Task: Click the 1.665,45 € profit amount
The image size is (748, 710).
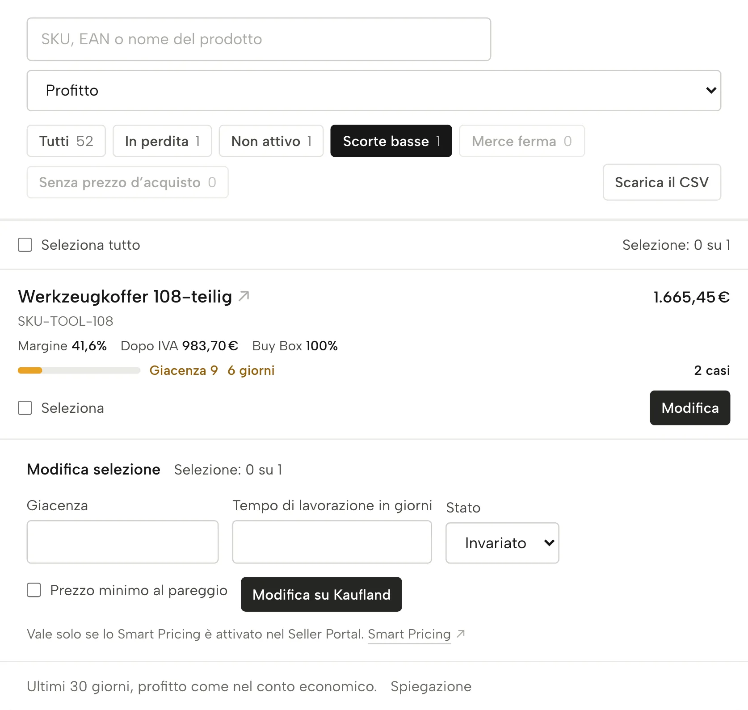Action: click(692, 297)
